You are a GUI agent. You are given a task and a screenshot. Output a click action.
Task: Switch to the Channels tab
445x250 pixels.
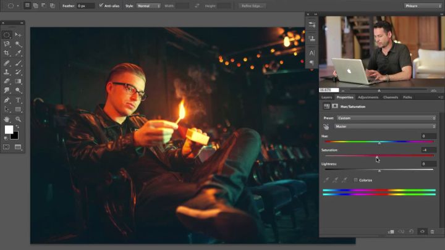(x=391, y=98)
